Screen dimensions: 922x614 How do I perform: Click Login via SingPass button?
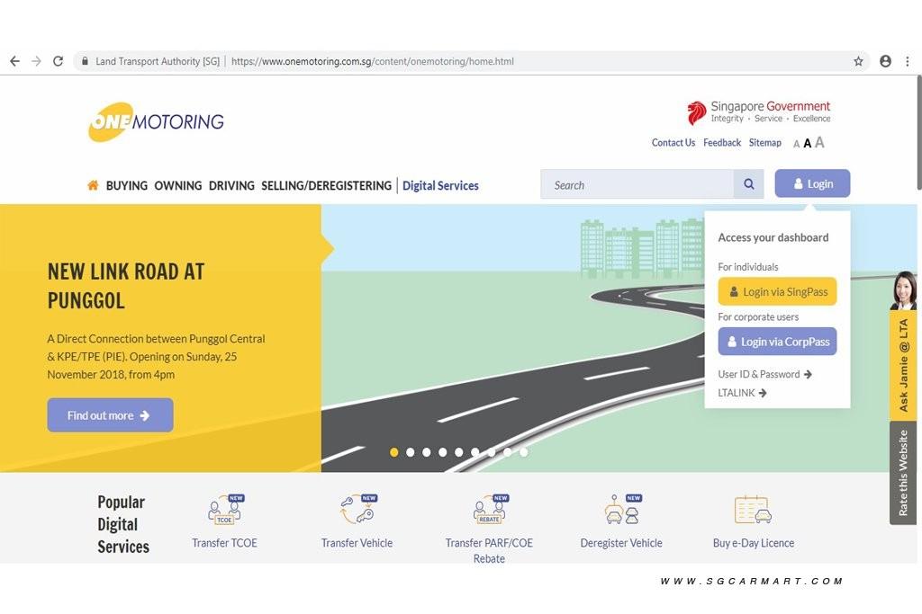(x=777, y=292)
